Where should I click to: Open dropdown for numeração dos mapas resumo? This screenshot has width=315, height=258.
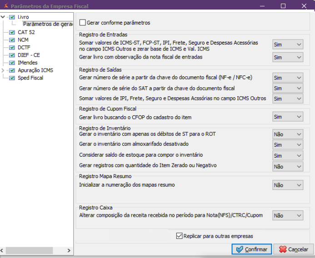tap(288, 185)
